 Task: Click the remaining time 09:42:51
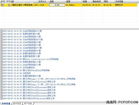(x=96, y=5)
